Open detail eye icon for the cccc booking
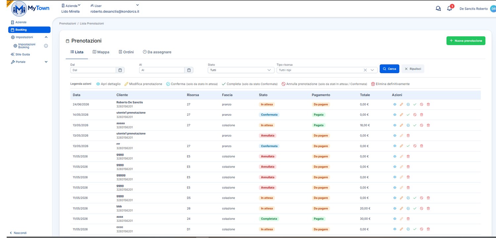Viewport: 496px width, 238px height. 394,229
